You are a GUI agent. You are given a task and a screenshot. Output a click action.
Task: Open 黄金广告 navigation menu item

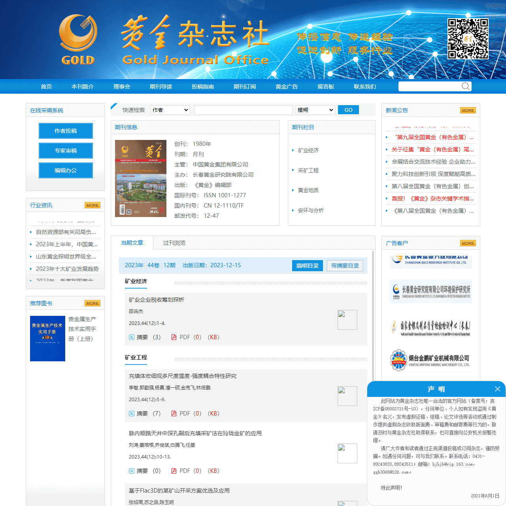(x=287, y=87)
